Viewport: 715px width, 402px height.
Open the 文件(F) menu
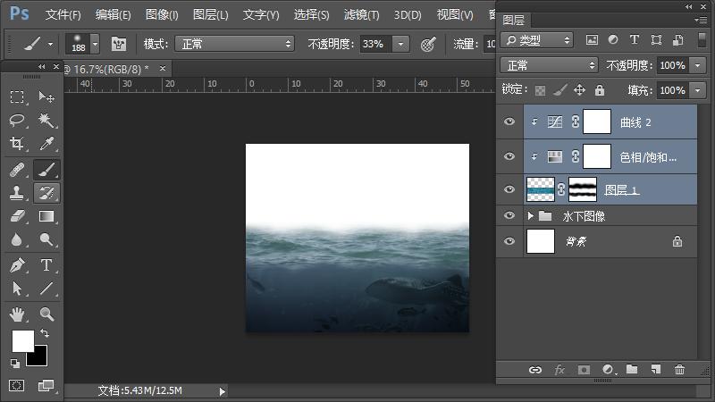click(63, 14)
